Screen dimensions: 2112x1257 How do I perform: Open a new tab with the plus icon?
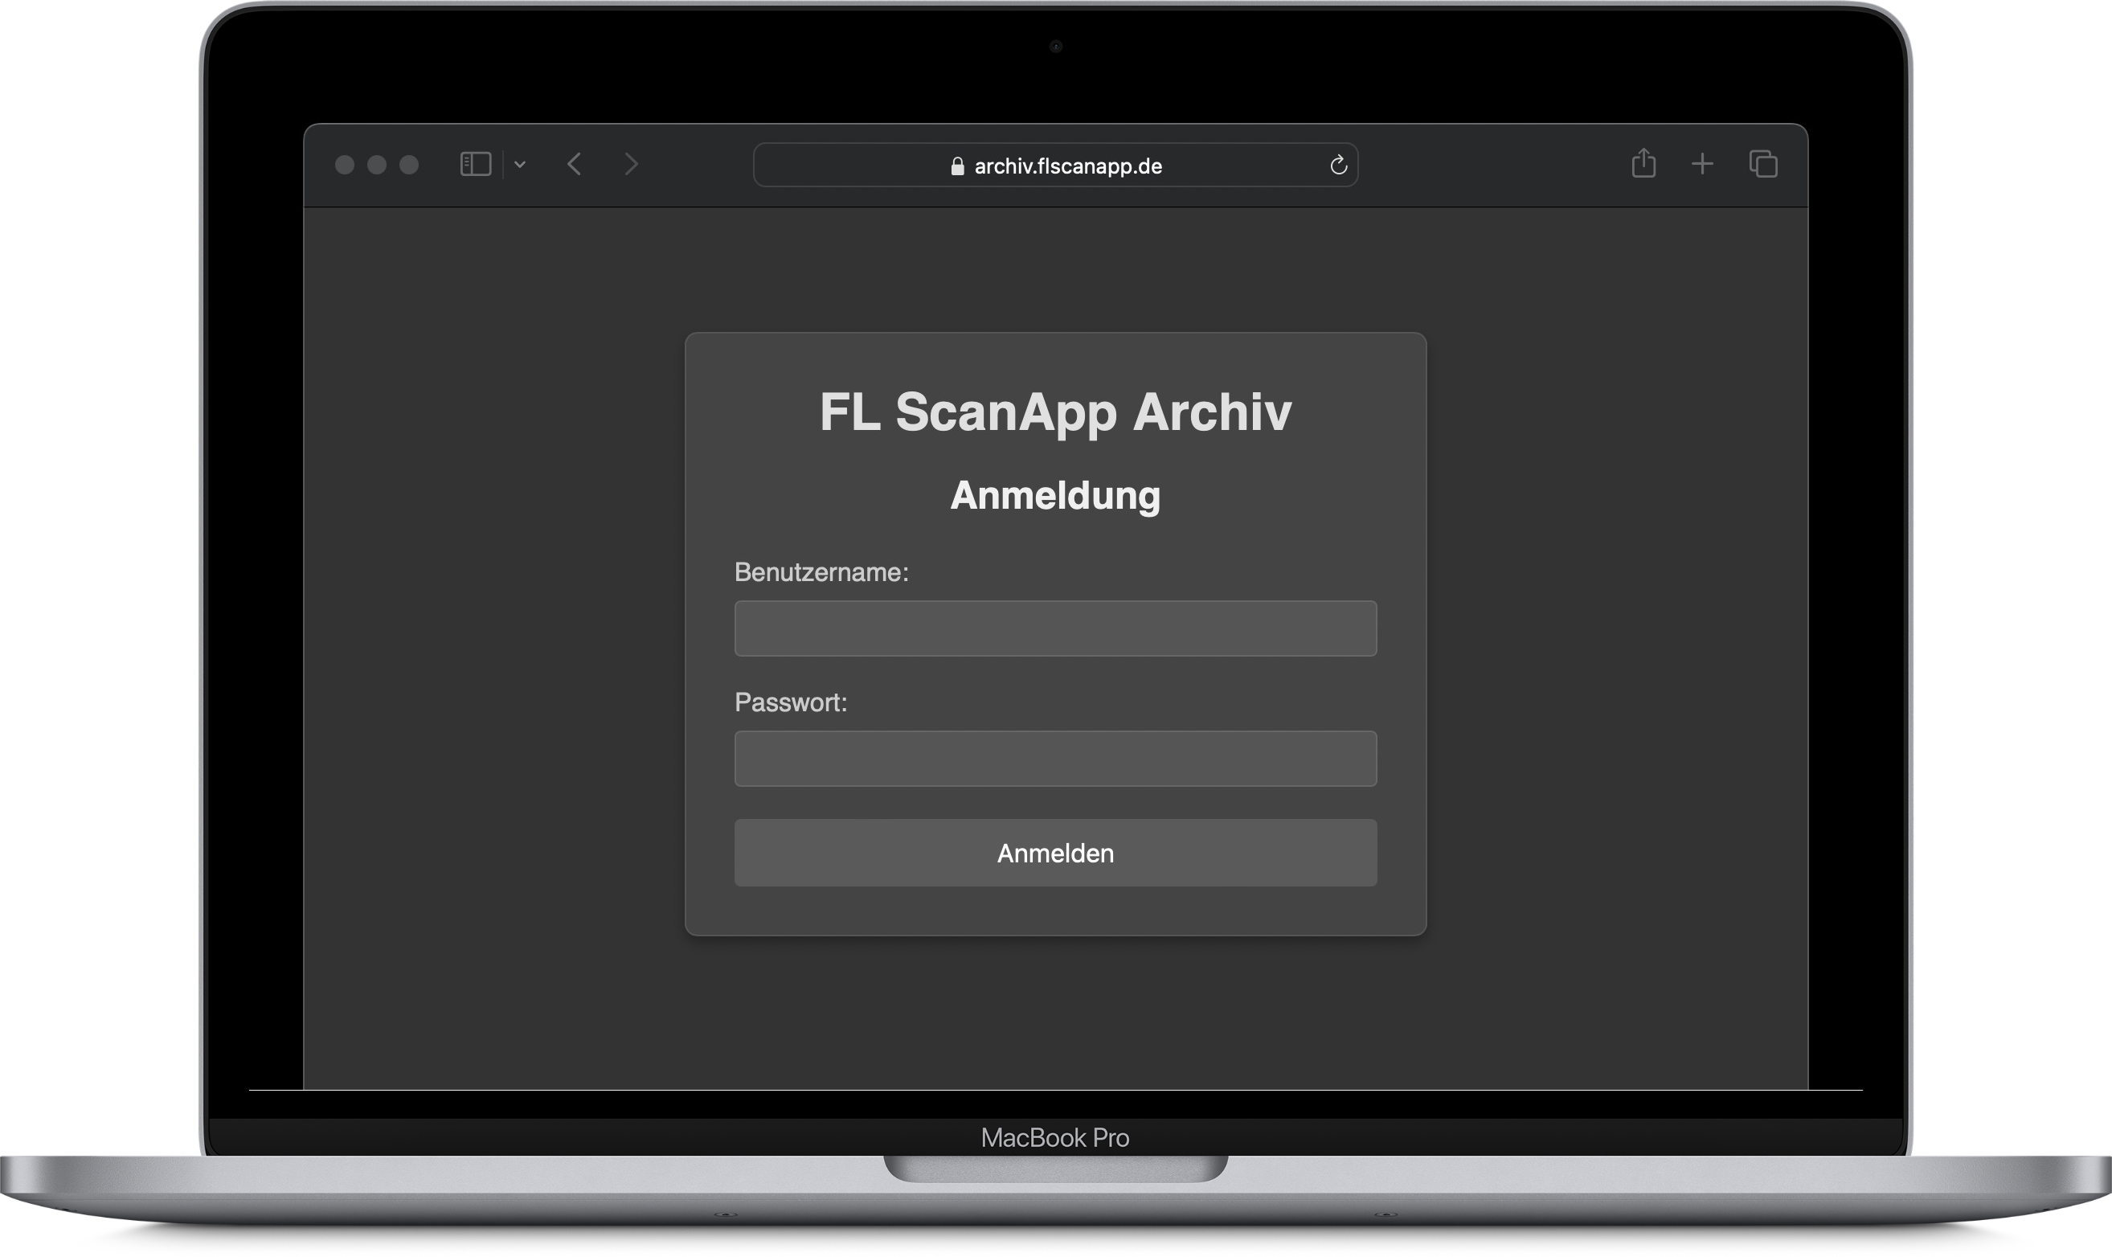click(x=1702, y=163)
